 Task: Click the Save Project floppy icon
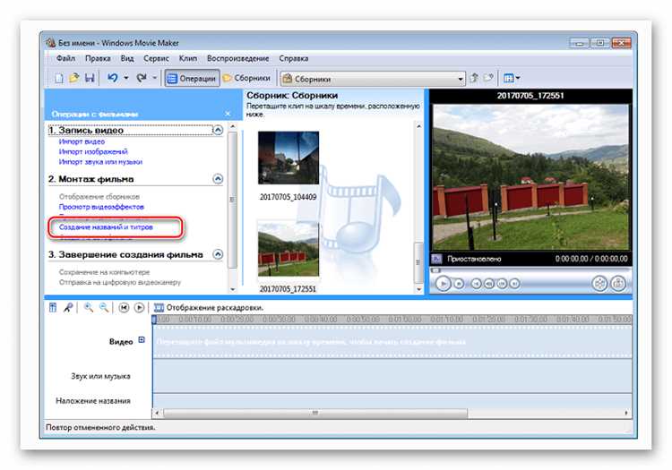pos(90,78)
